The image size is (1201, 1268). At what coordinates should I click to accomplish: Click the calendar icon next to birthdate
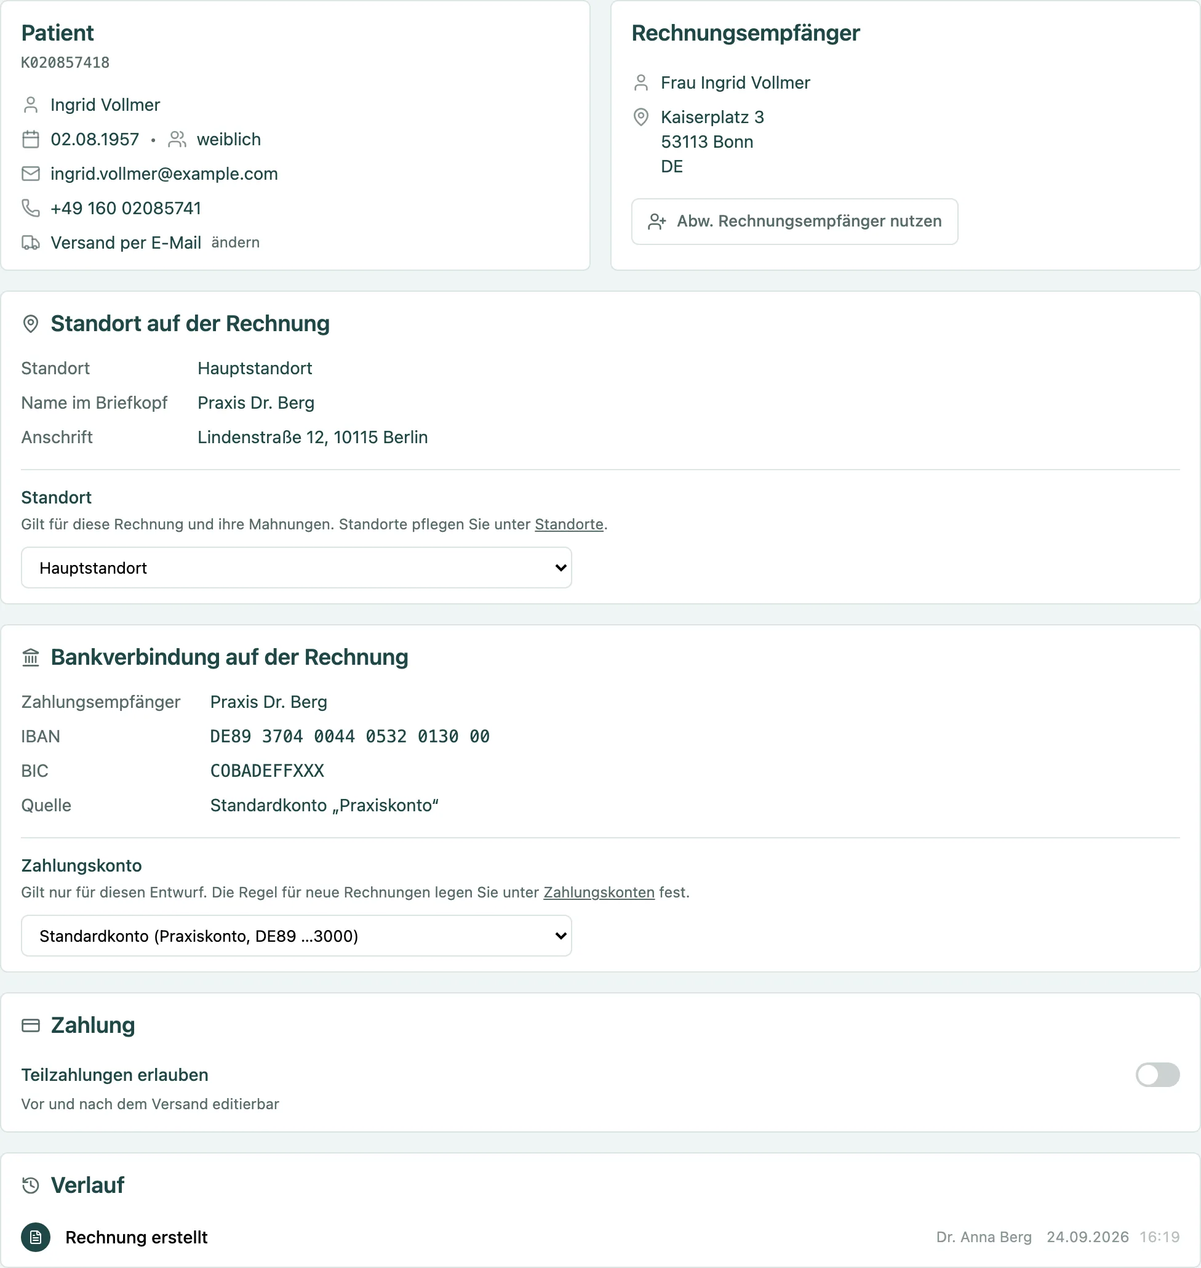(31, 139)
